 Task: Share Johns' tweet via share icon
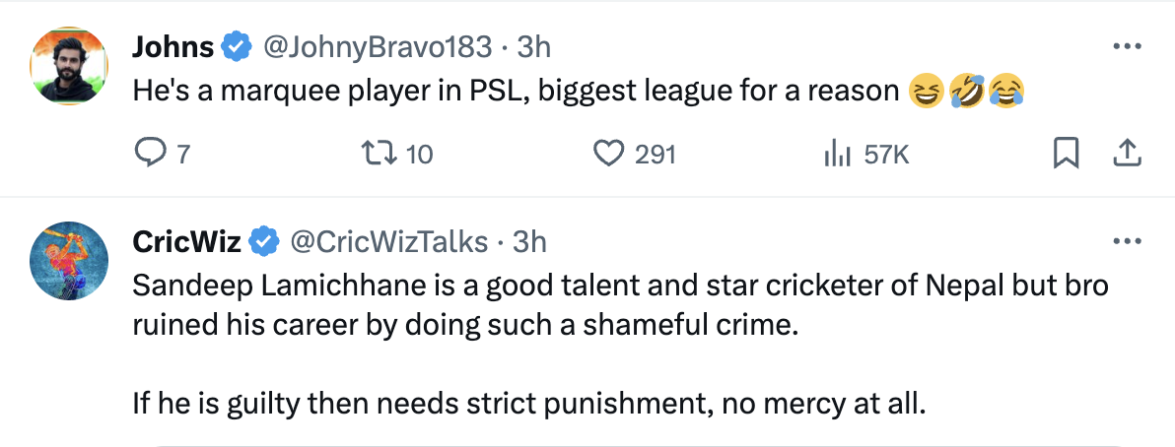pyautogui.click(x=1127, y=154)
